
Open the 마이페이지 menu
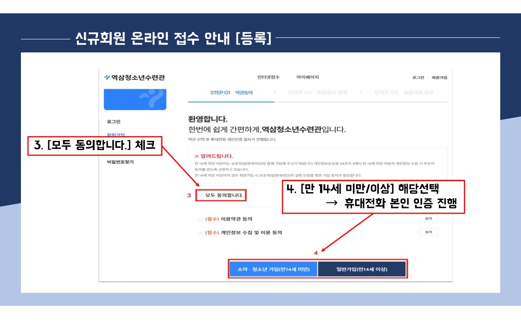(307, 77)
